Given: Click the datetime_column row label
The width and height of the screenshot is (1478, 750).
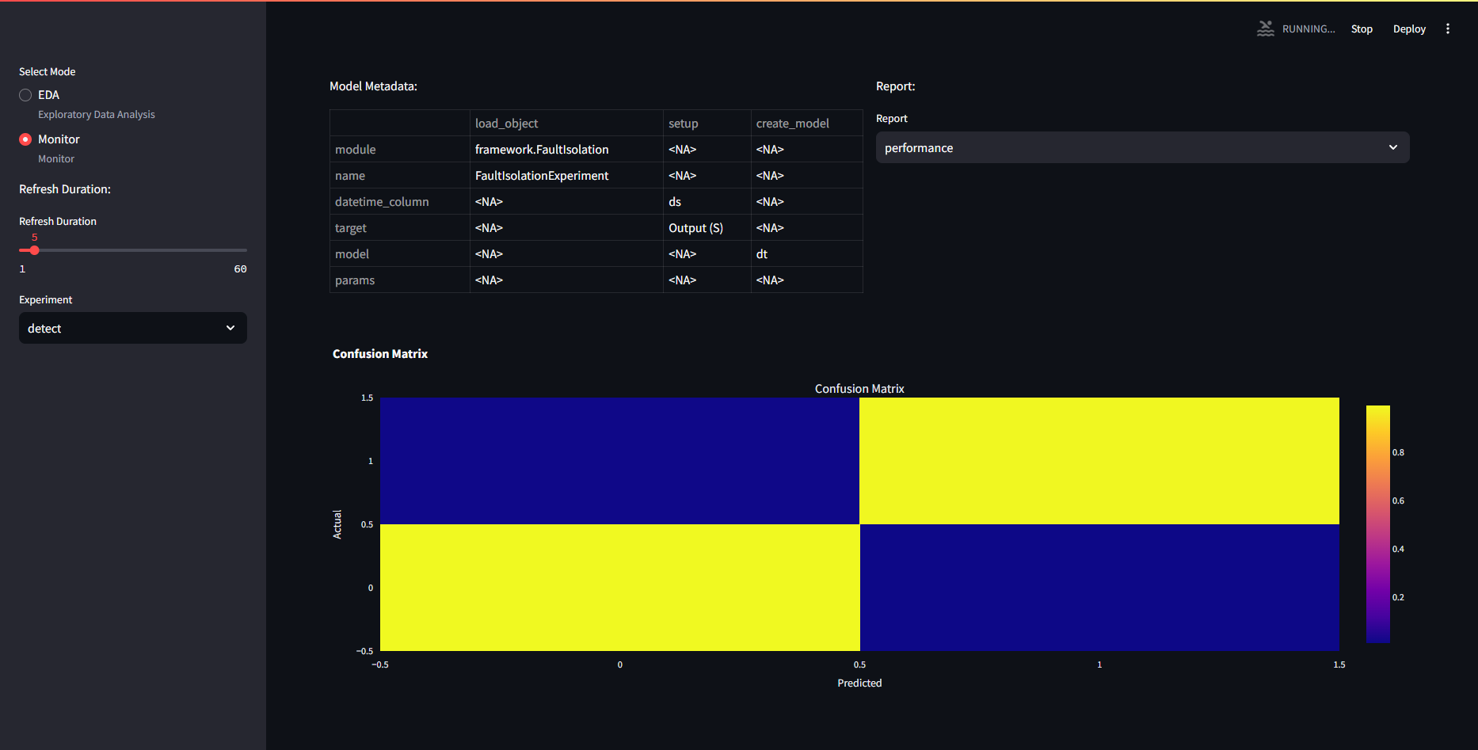Looking at the screenshot, I should coord(400,201).
